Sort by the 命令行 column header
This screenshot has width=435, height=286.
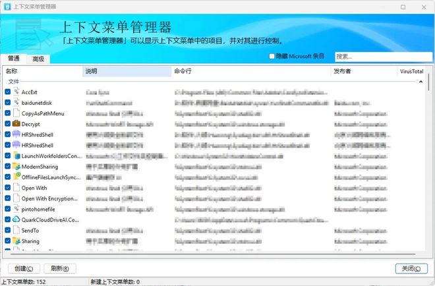click(251, 71)
